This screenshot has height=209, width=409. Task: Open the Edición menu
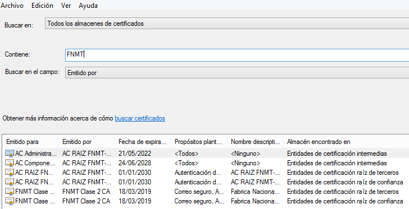coord(42,6)
